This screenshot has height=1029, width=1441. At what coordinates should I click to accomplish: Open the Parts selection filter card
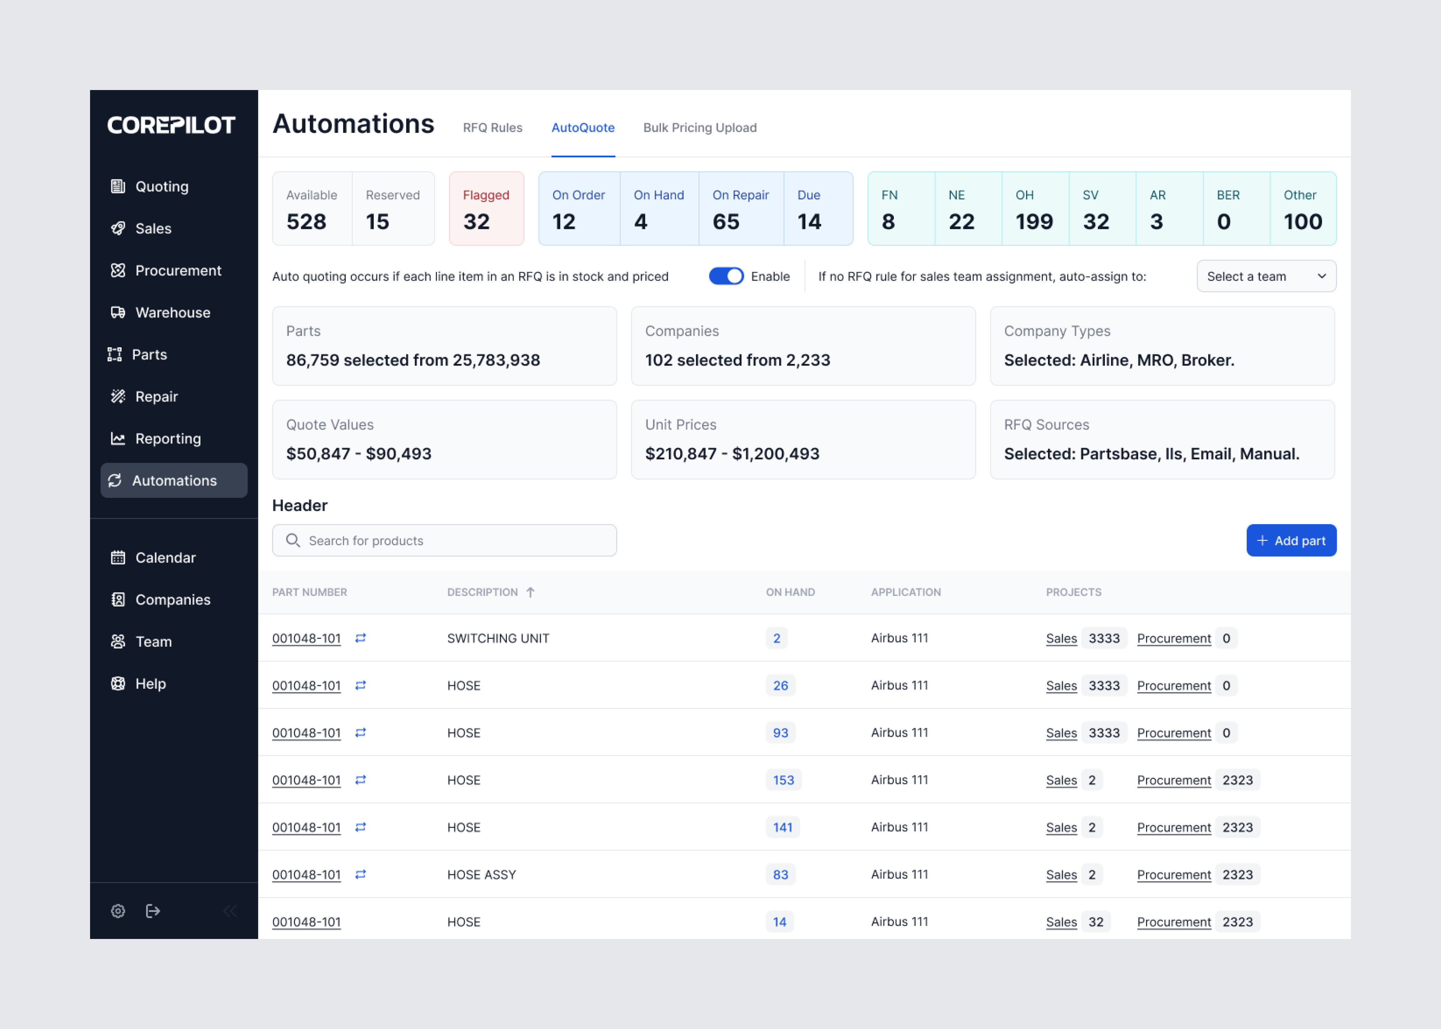(444, 346)
